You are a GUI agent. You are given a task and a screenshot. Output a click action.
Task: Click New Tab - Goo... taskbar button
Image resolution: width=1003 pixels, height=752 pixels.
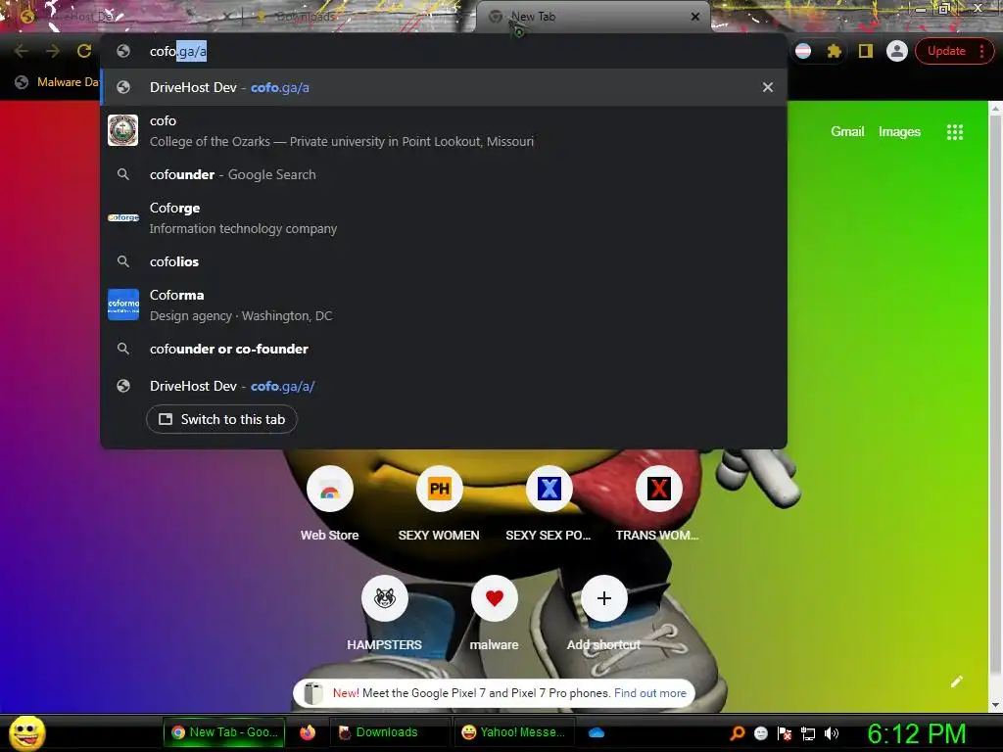tap(225, 732)
